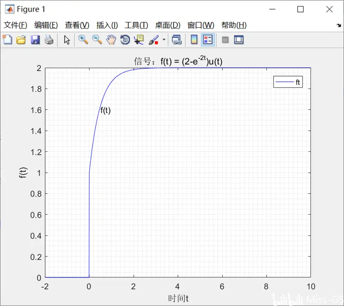
Task: Open the 帮助(H) menu
Action: [234, 25]
